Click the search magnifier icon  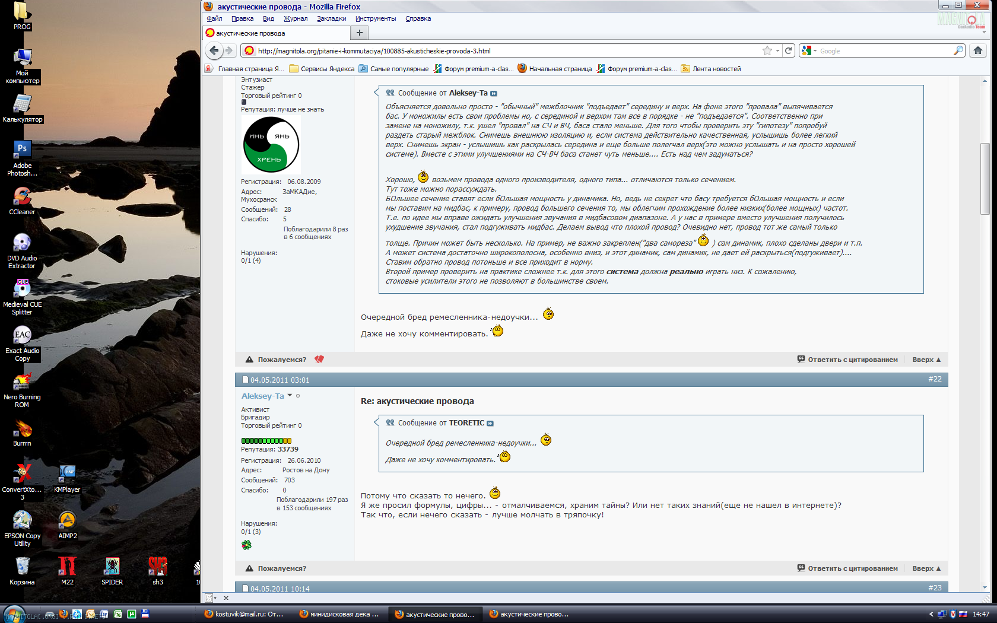click(x=958, y=51)
